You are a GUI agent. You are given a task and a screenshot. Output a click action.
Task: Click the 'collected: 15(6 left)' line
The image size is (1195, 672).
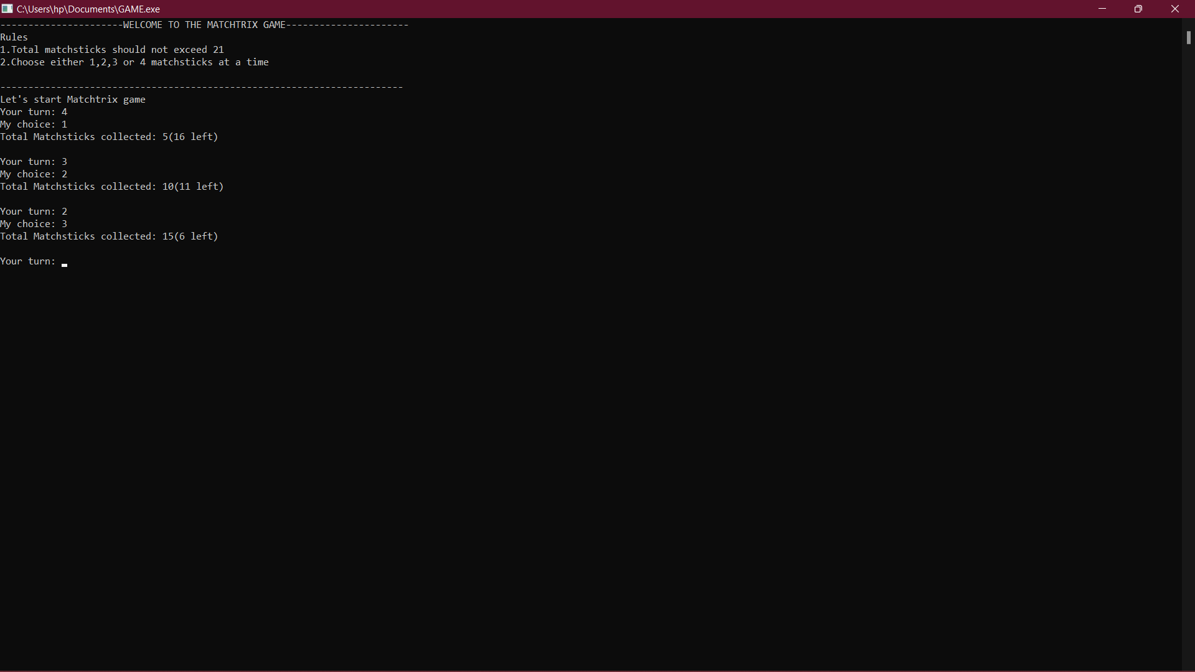tap(109, 236)
